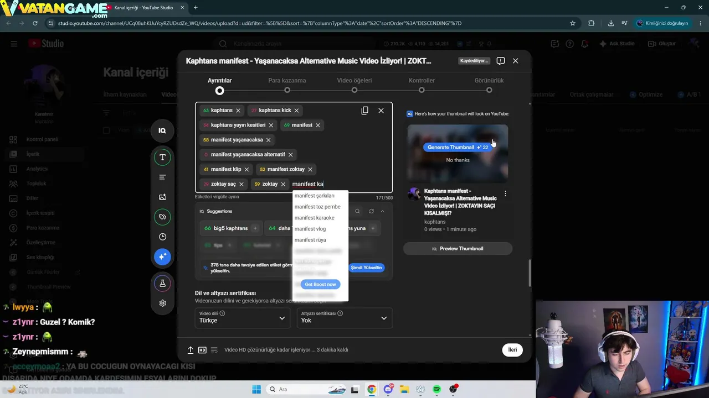Click the Şimdi Yükseltin upgrade button
This screenshot has height=398, width=709.
pyautogui.click(x=367, y=268)
